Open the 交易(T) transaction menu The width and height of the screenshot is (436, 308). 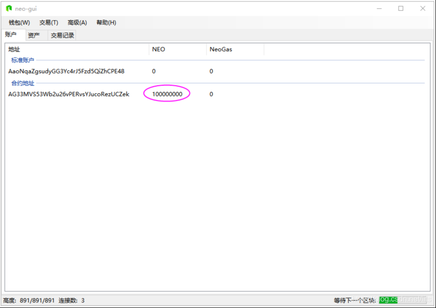pos(48,23)
